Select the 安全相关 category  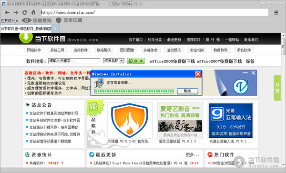coord(197,50)
